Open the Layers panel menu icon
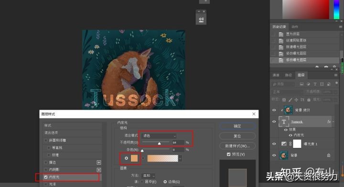Image resolution: width=344 pixels, height=187 pixels. tap(336, 75)
